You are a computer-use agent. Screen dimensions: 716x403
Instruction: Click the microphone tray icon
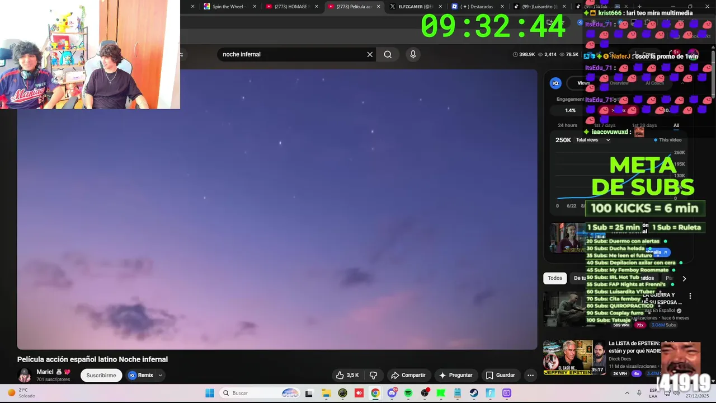(x=640, y=393)
